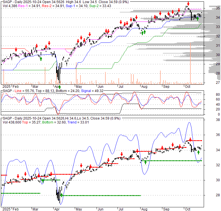
Task: Click green buy arrow at April low, top chart
Action: (59, 87)
